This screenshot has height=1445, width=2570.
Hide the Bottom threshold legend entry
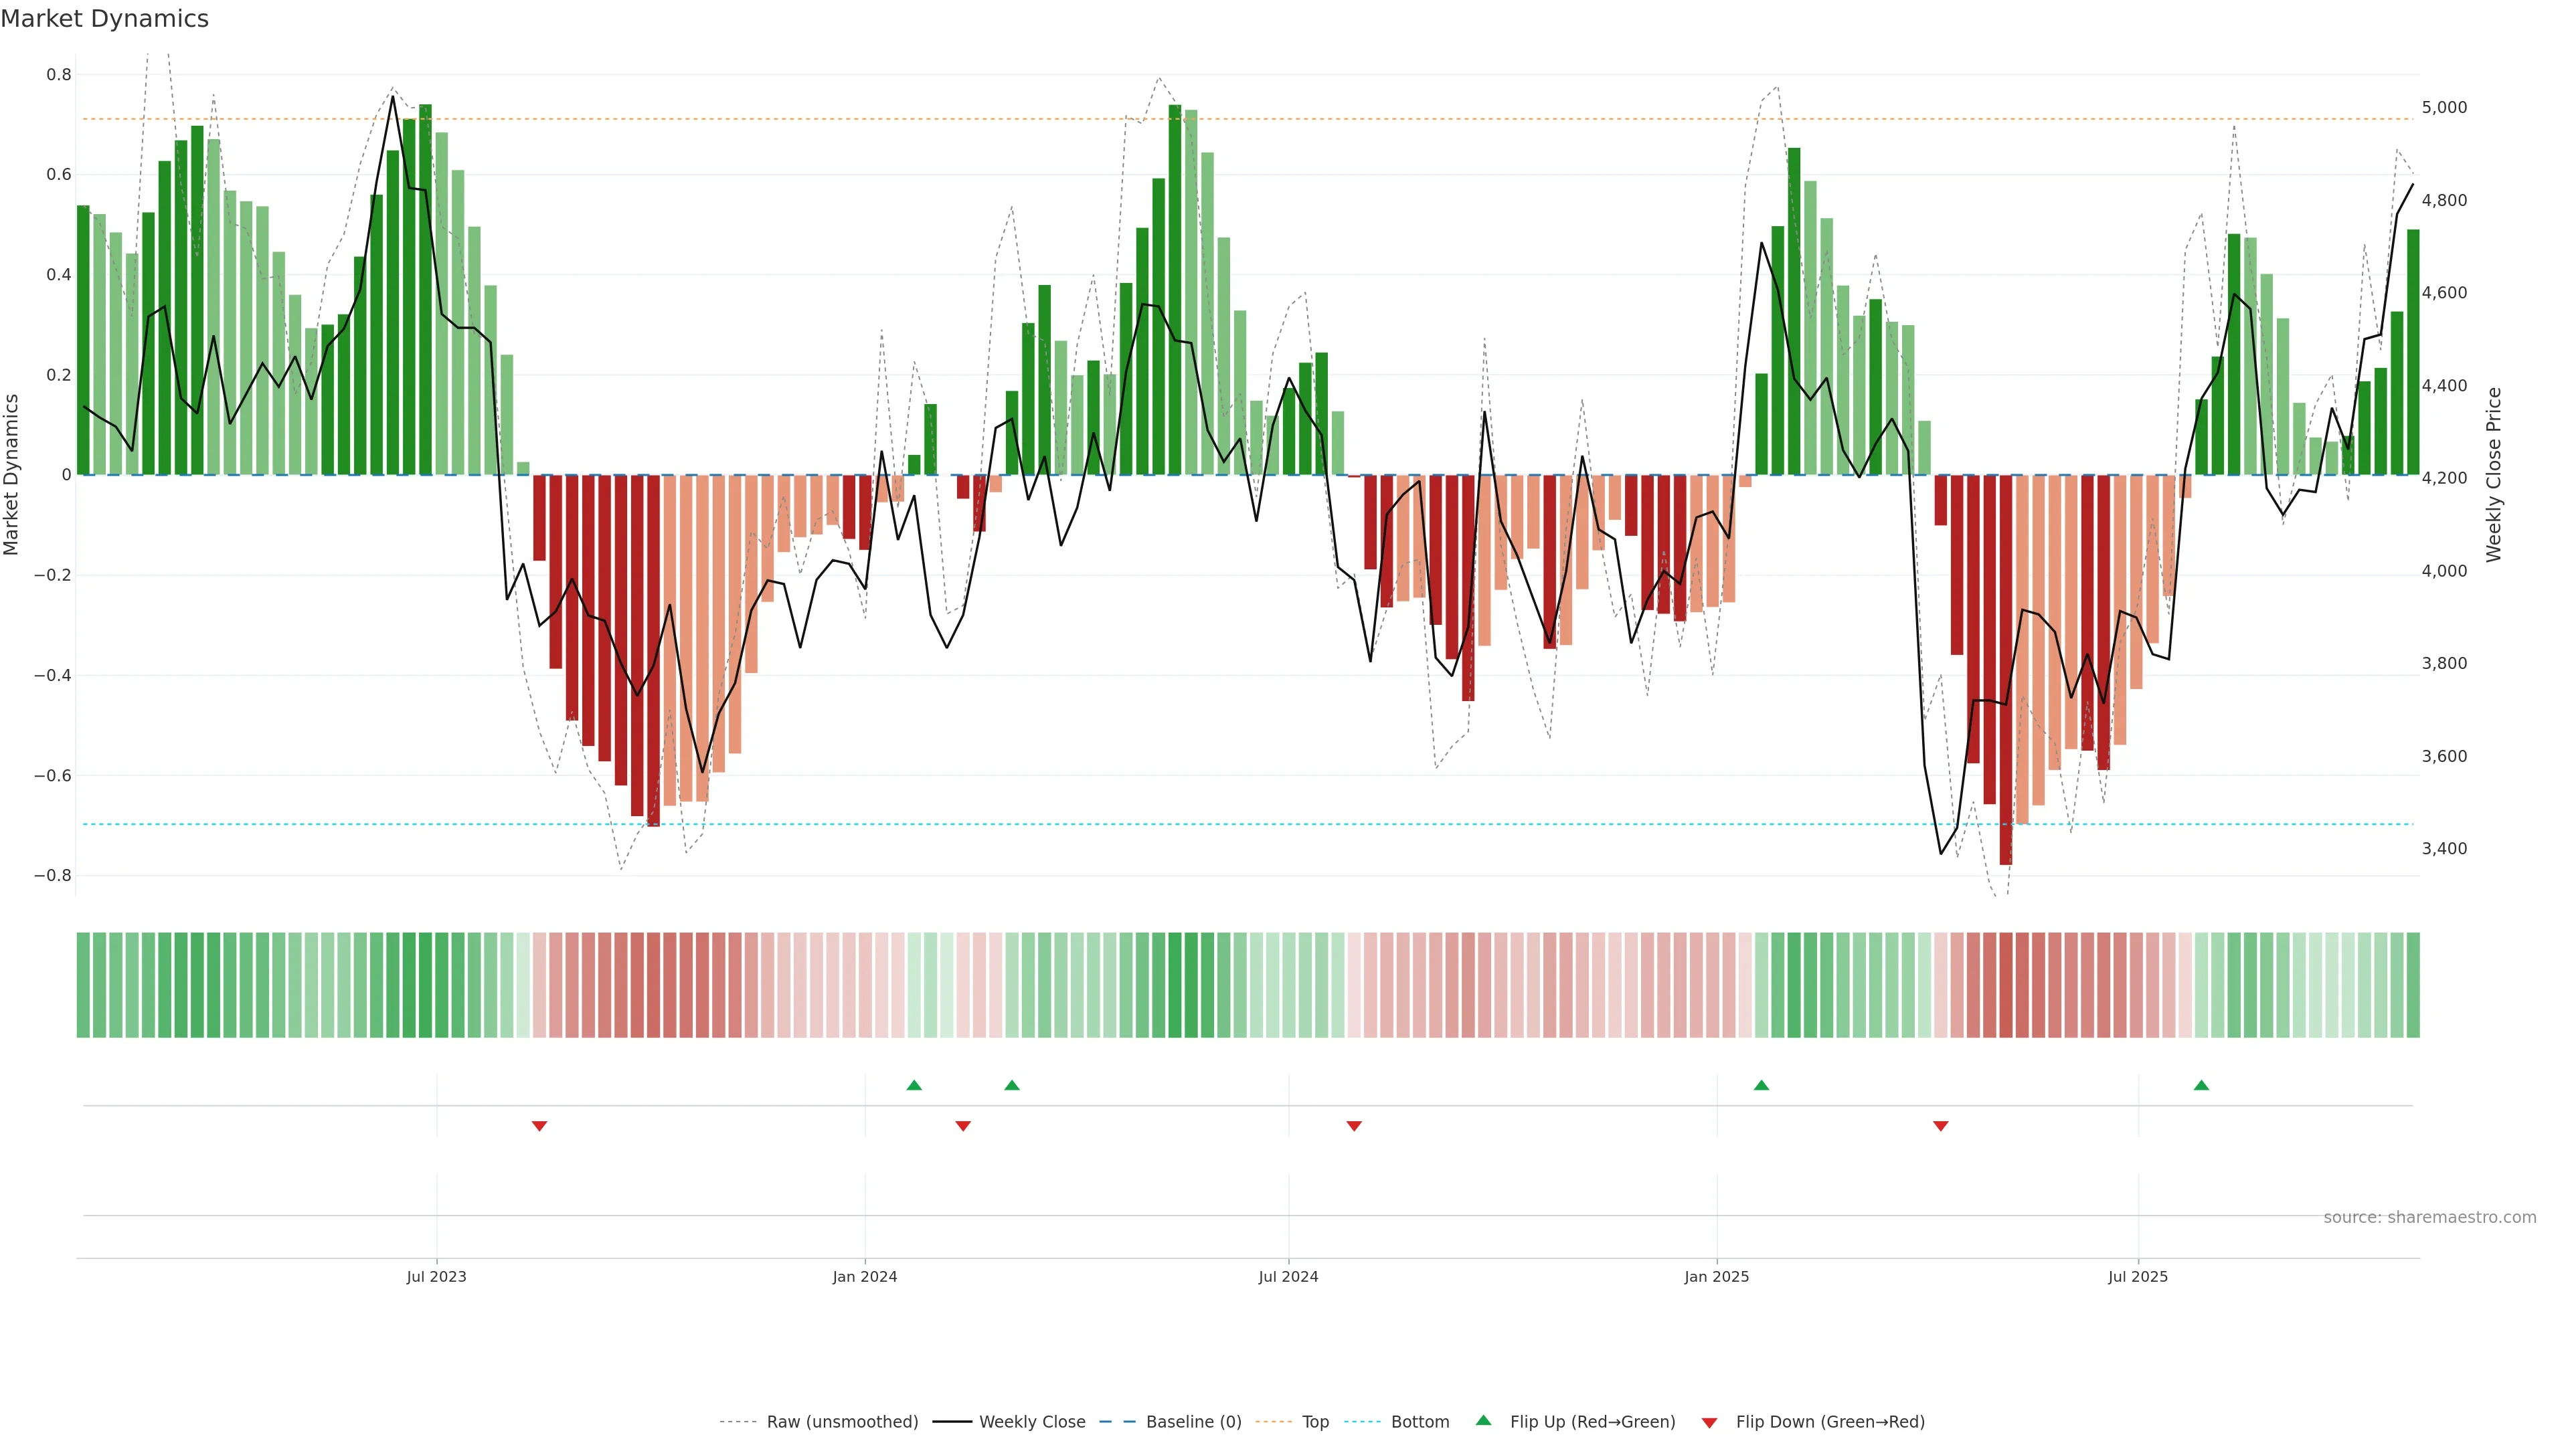click(1420, 1422)
